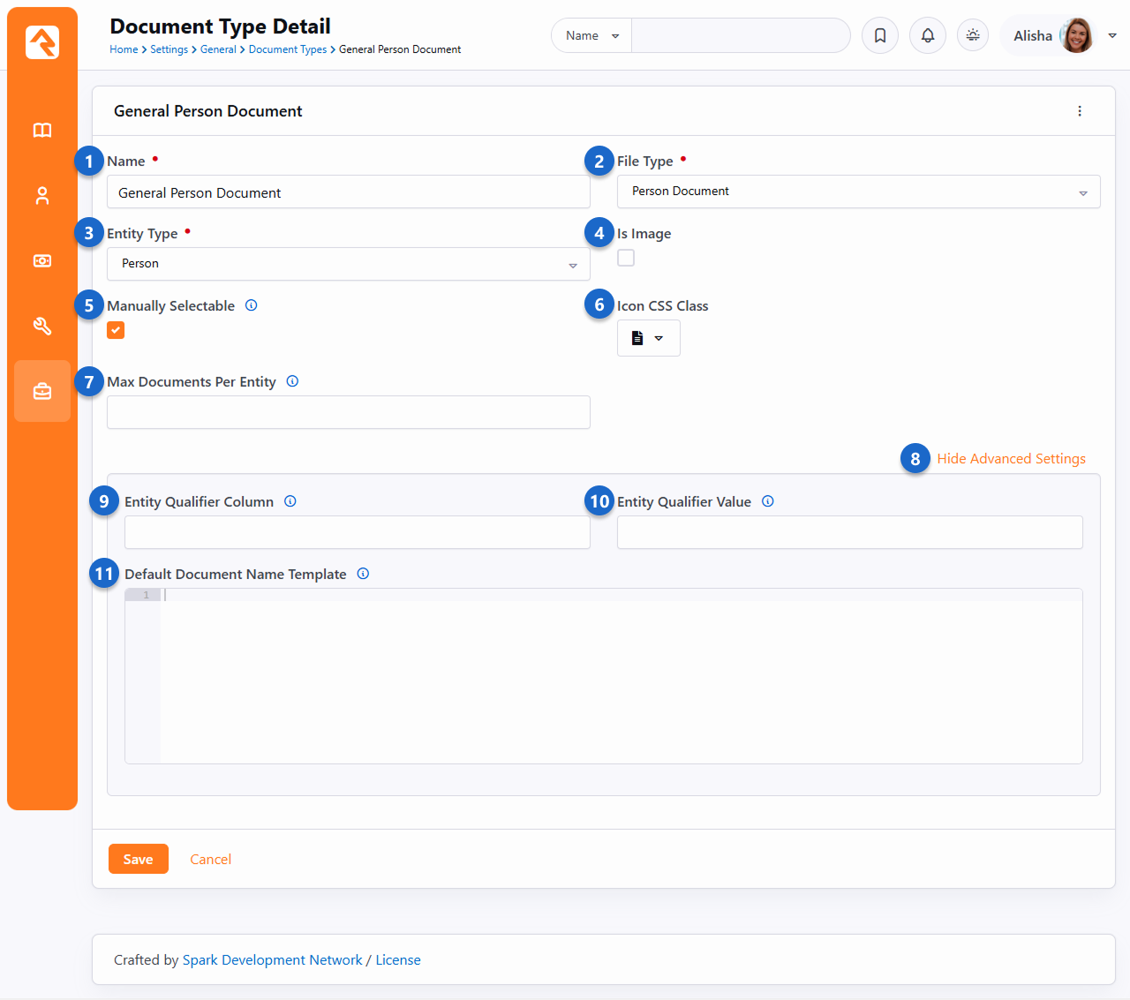Click Hide Advanced Settings link
Viewport: 1130px width, 1000px height.
[1011, 459]
